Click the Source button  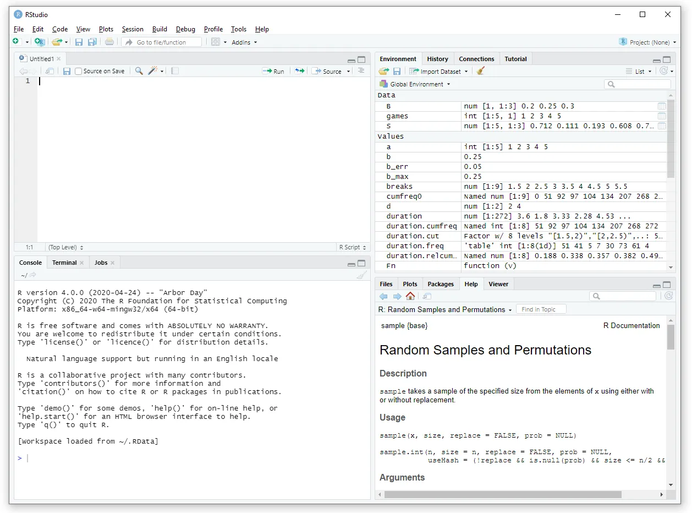(x=327, y=71)
